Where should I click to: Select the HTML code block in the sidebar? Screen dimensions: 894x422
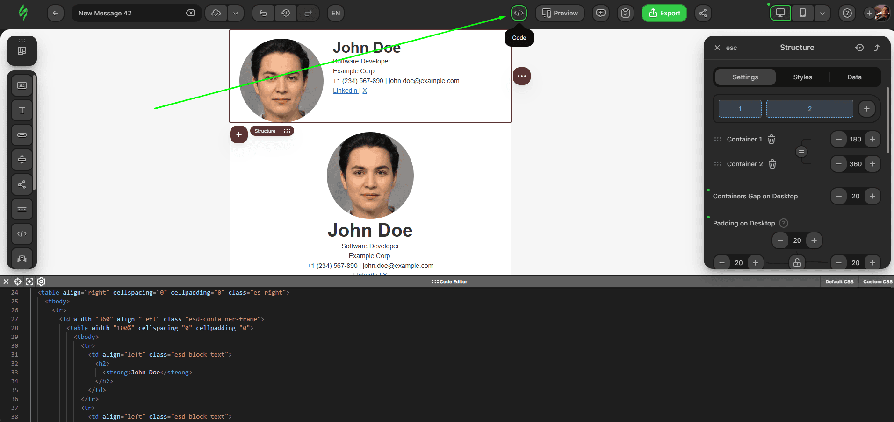click(x=22, y=234)
